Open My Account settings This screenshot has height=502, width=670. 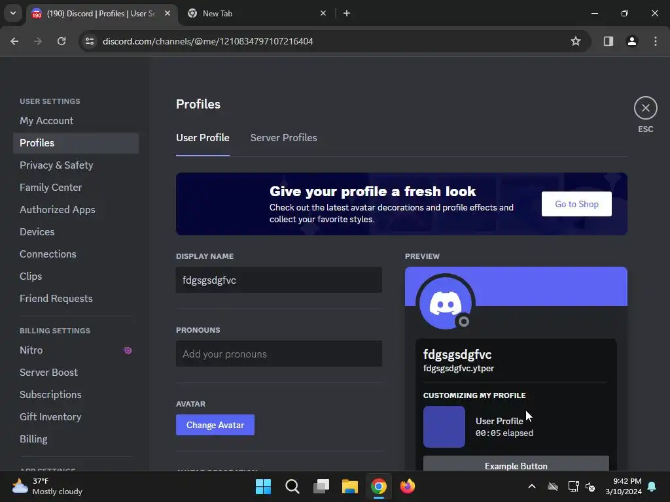[76, 121]
